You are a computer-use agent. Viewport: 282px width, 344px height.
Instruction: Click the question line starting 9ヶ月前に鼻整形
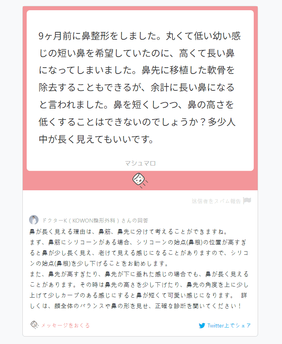pyautogui.click(x=139, y=36)
